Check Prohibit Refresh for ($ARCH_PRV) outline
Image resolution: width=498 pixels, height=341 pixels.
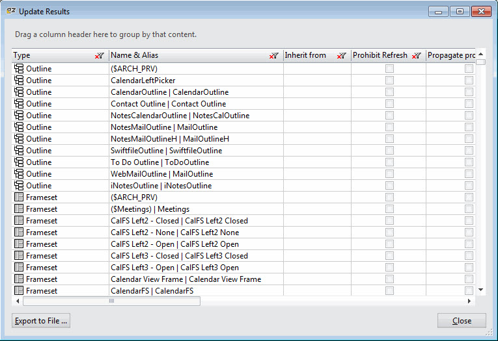point(389,69)
